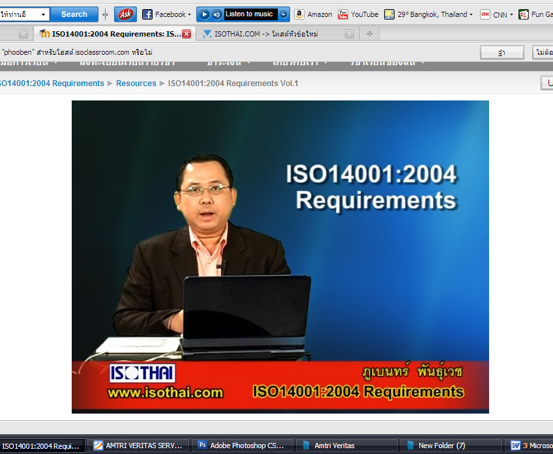The height and width of the screenshot is (454, 553).
Task: Open the YouTube toolbar shortcut
Action: tap(358, 14)
